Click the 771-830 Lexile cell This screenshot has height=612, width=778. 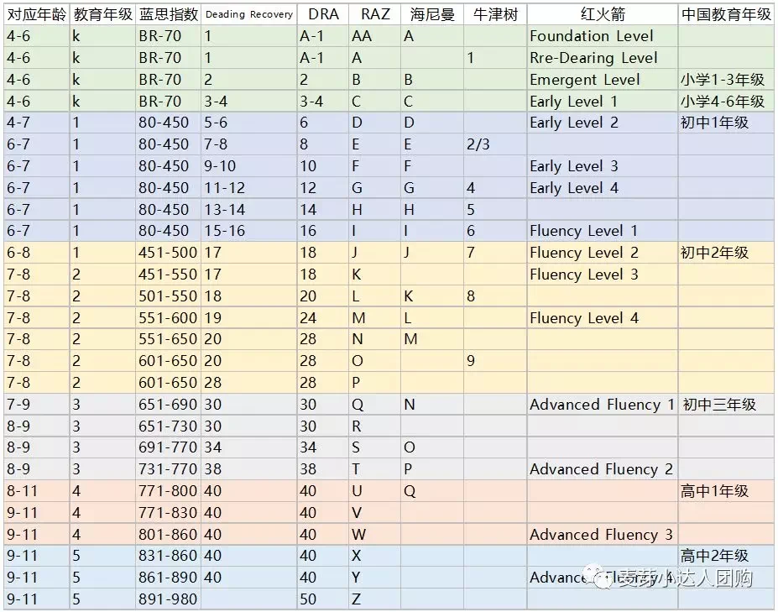168,513
